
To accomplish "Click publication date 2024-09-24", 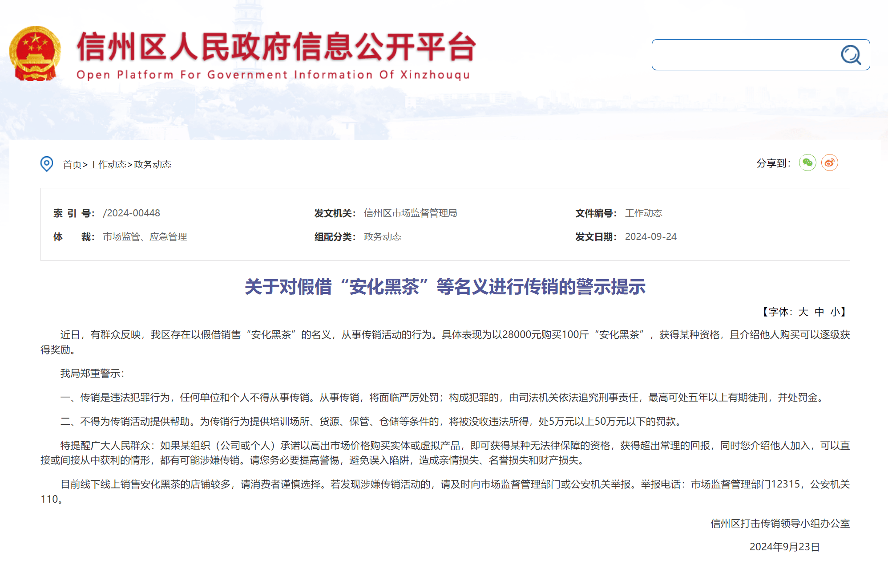I will (650, 236).
